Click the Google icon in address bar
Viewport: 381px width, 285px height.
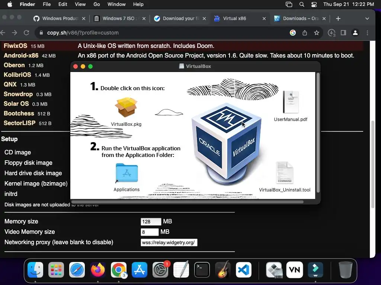(x=293, y=33)
